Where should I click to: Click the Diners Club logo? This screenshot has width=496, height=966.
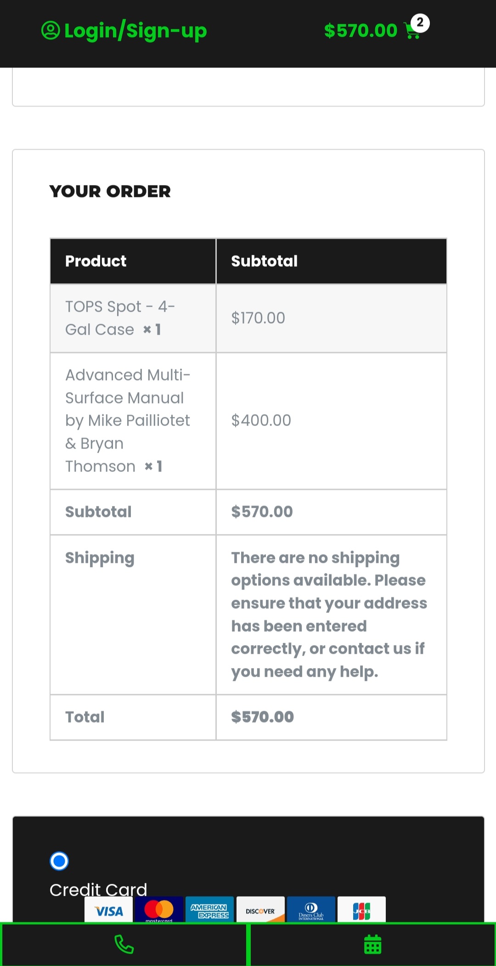click(311, 910)
